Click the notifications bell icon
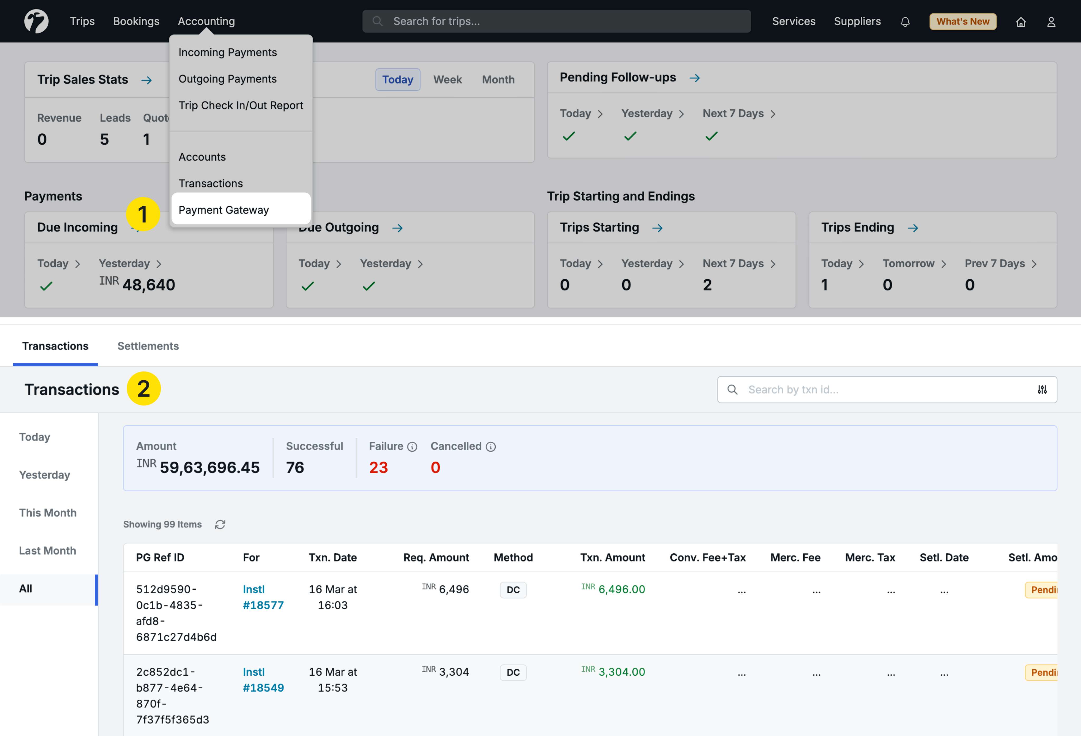This screenshot has height=736, width=1081. tap(905, 22)
